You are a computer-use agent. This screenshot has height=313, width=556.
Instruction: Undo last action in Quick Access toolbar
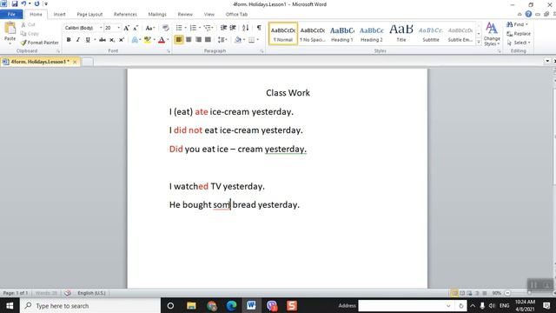pyautogui.click(x=23, y=3)
